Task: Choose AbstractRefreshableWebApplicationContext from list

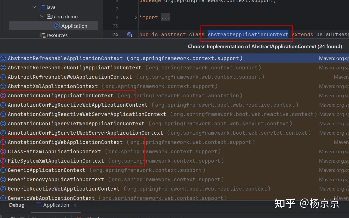Action: coord(174,77)
